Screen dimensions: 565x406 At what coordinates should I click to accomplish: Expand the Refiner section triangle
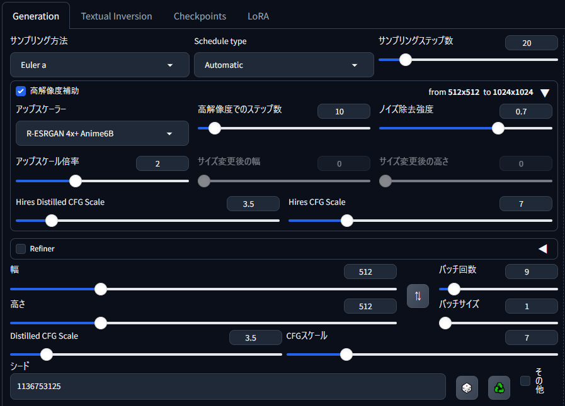(x=543, y=249)
